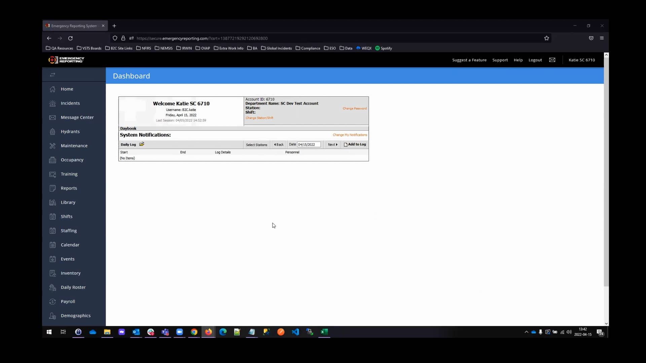Open the Message Center
The image size is (646, 363).
77,117
